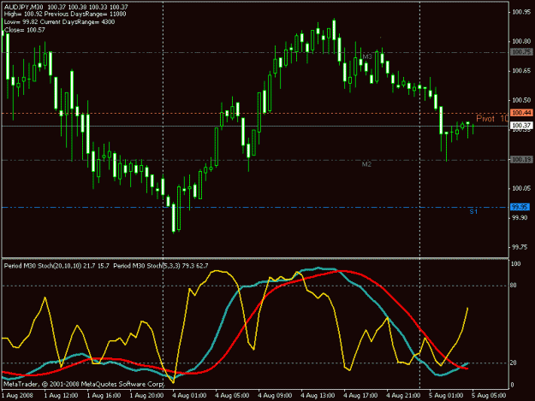Click the 100.95 price scale value
Screen dimensions: 535x401
coord(521,12)
